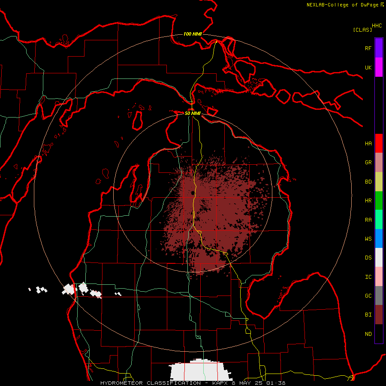Viewport: 386px width, 386px height.
Task: Click the RF legend label
Action: click(368, 48)
